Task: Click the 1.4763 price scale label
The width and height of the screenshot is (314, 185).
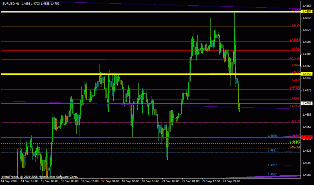Action: click(307, 66)
